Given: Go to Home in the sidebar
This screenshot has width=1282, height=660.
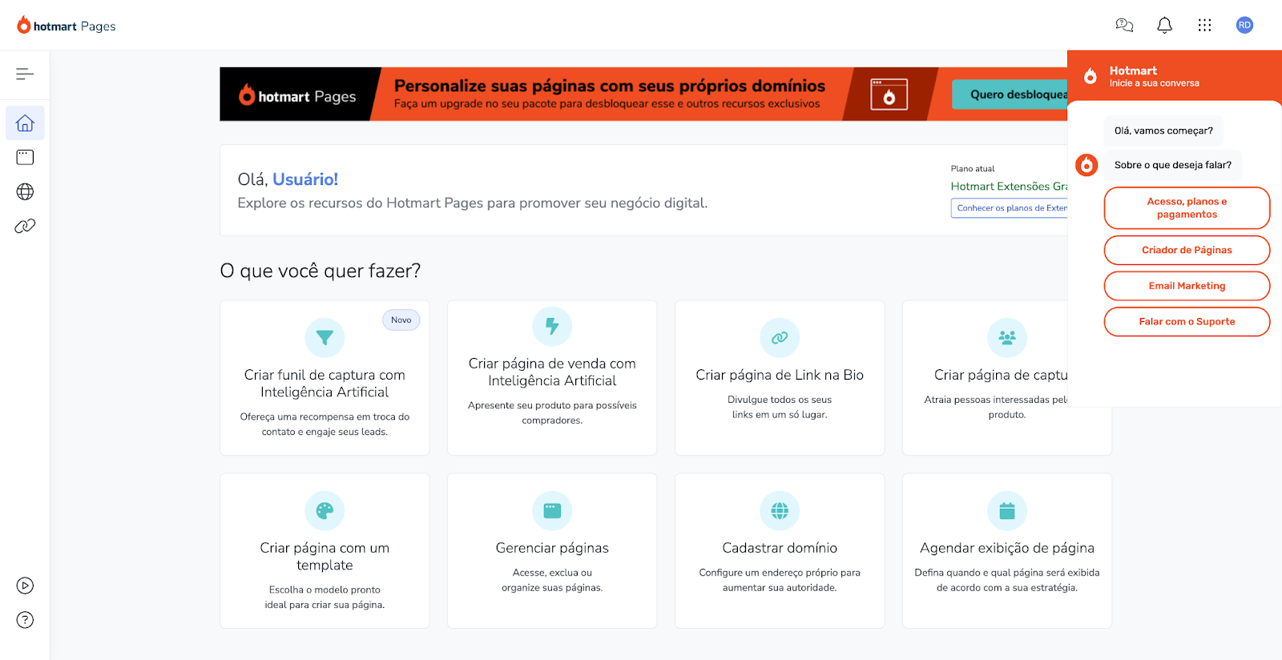Looking at the screenshot, I should coord(25,123).
